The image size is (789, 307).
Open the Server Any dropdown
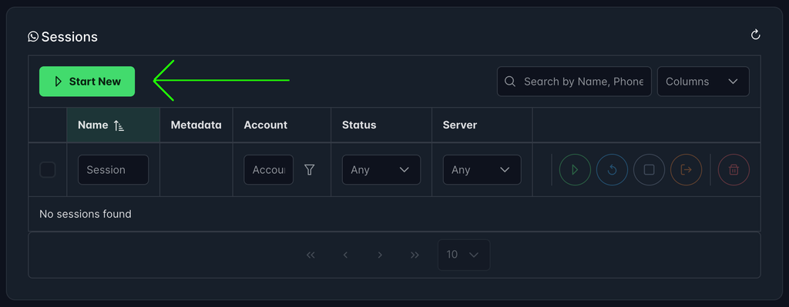coord(482,170)
